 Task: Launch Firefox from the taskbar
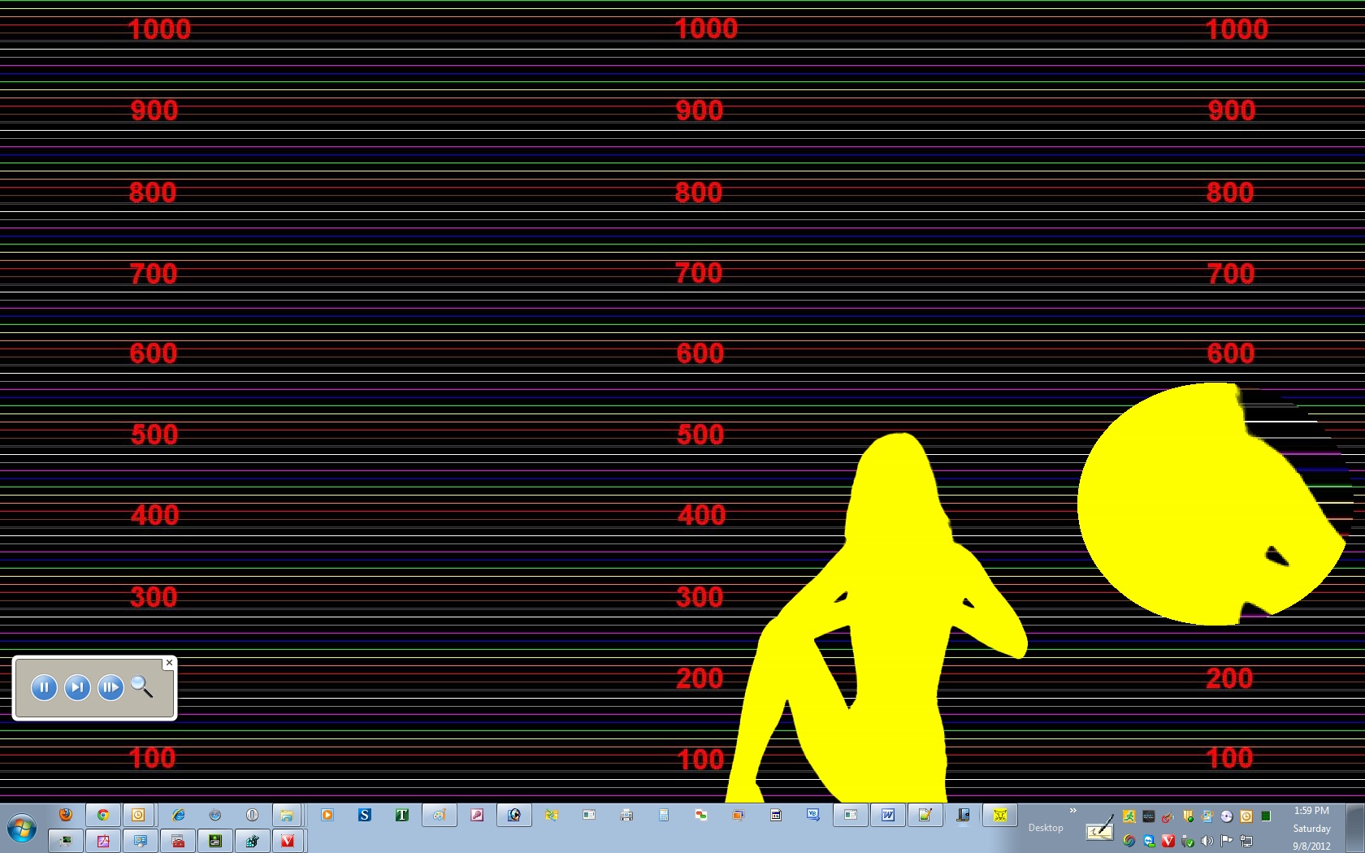(x=66, y=815)
